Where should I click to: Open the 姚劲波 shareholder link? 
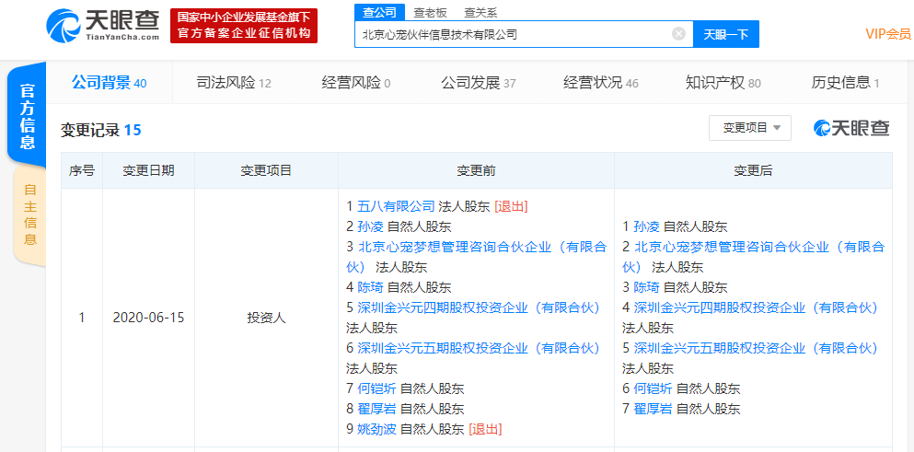[376, 429]
